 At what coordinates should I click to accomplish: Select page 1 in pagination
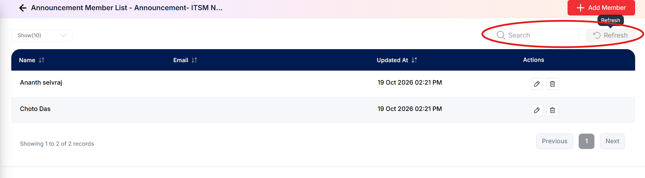pyautogui.click(x=587, y=141)
